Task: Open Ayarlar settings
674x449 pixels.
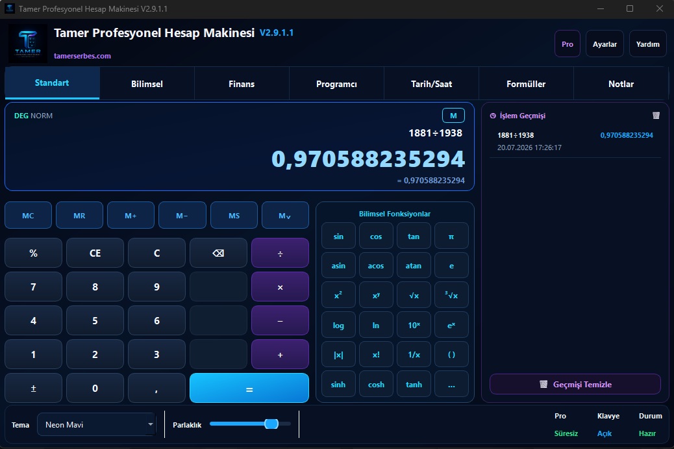Action: point(605,44)
